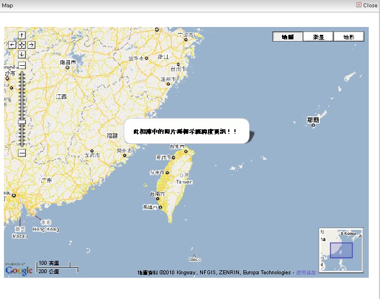380x299 pixels.
Task: Click the 宁波市 city marker
Action: pyautogui.click(x=186, y=39)
